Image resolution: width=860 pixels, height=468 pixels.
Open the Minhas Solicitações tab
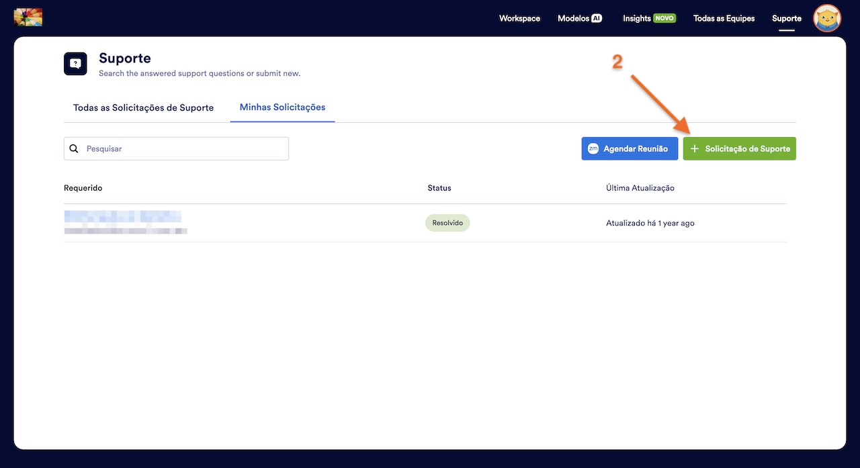(282, 107)
